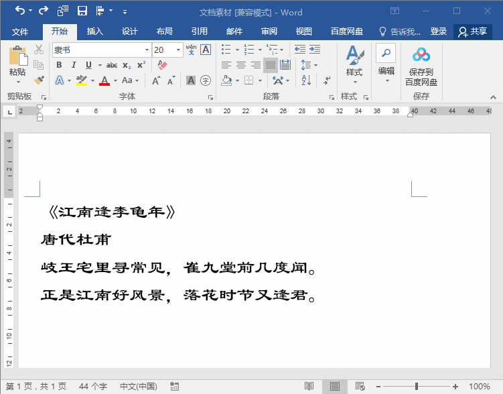This screenshot has width=503, height=394.
Task: Align text left
Action: (226, 65)
